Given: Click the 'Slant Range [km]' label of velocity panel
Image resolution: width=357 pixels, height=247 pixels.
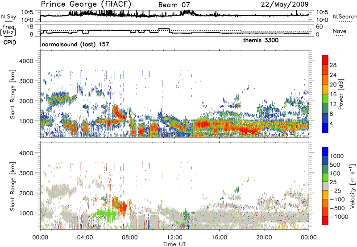Looking at the screenshot, I should click(x=12, y=186).
